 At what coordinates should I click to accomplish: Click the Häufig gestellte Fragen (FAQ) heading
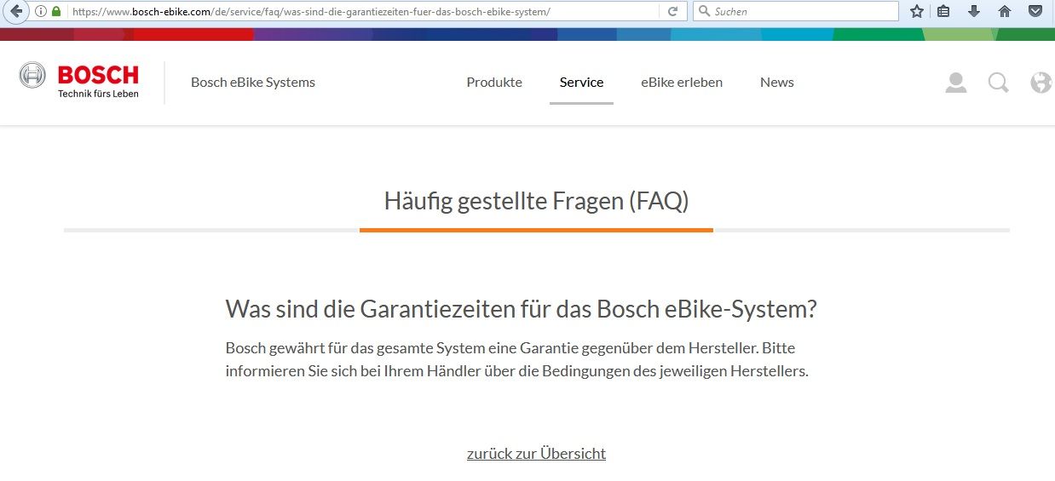click(x=536, y=201)
